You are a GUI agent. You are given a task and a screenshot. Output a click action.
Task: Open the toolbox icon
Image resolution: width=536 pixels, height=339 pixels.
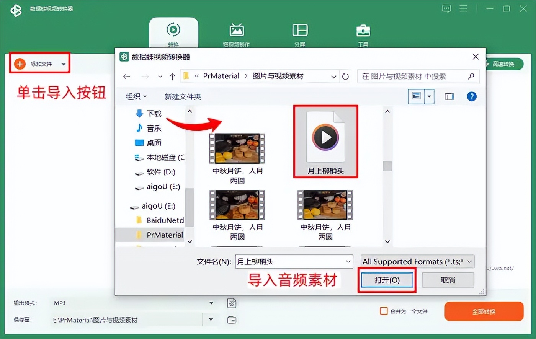pyautogui.click(x=363, y=30)
